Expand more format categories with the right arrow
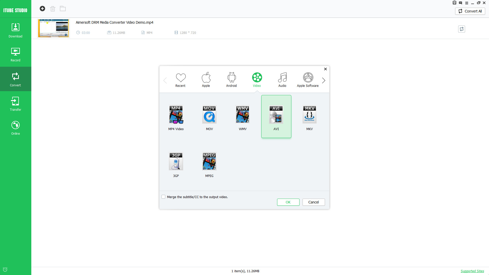The image size is (489, 275). (x=323, y=80)
